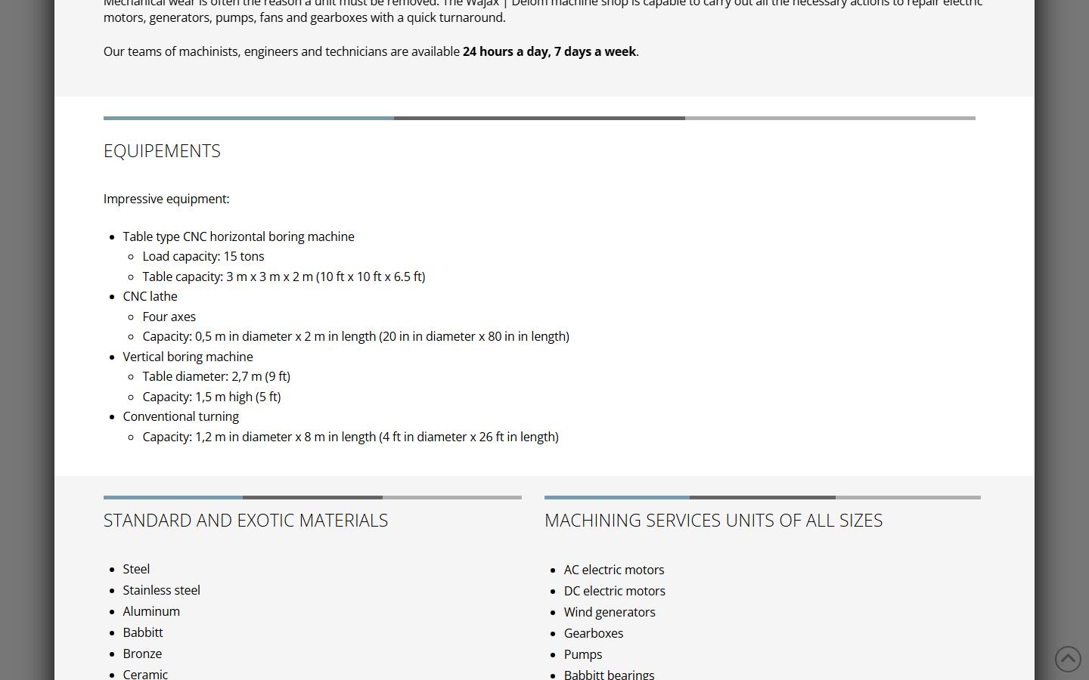Click the Pumps list entry
This screenshot has width=1089, height=680.
pyautogui.click(x=583, y=654)
